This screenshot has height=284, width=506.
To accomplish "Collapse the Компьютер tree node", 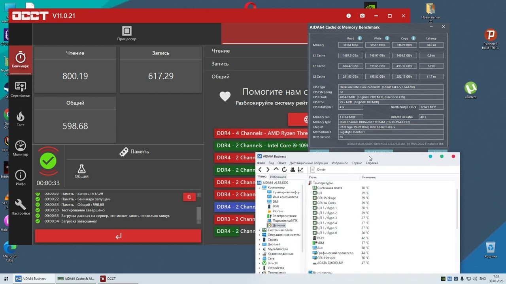I will 260,187.
